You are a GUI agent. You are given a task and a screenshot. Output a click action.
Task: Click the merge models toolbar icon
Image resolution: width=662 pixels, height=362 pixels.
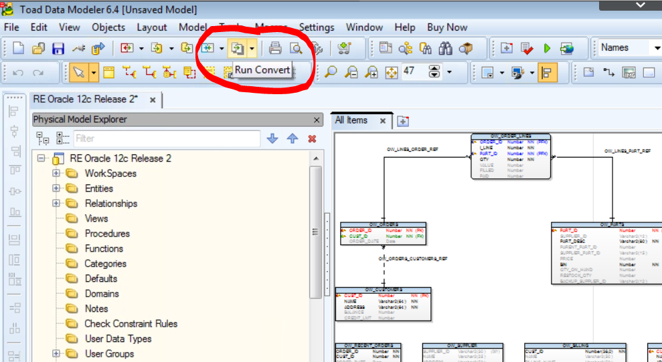(x=187, y=48)
